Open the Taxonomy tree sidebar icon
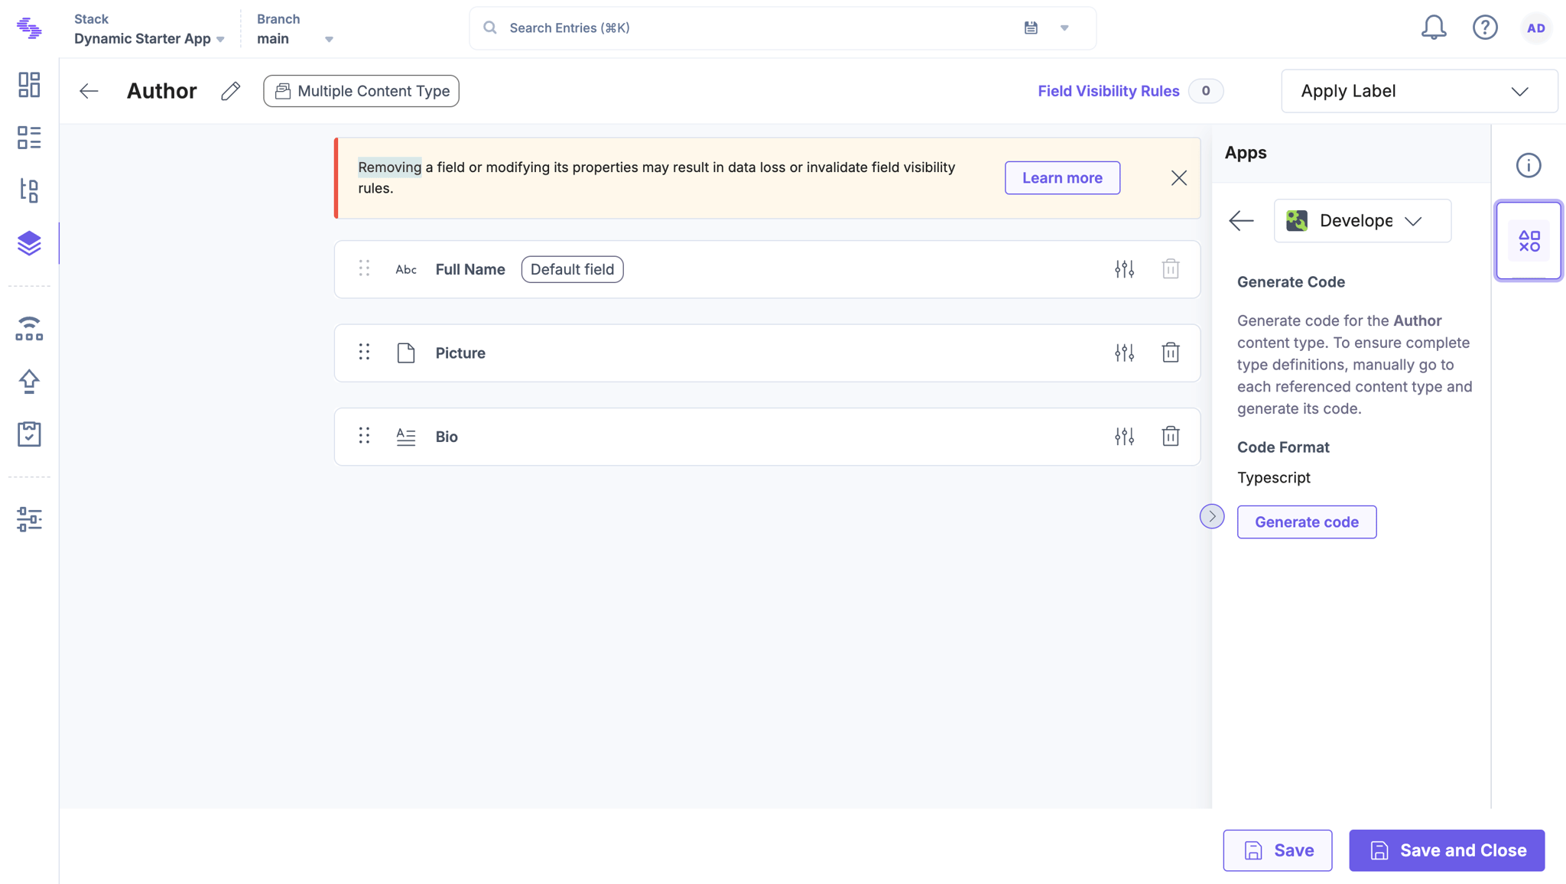1566x884 pixels. (x=29, y=190)
